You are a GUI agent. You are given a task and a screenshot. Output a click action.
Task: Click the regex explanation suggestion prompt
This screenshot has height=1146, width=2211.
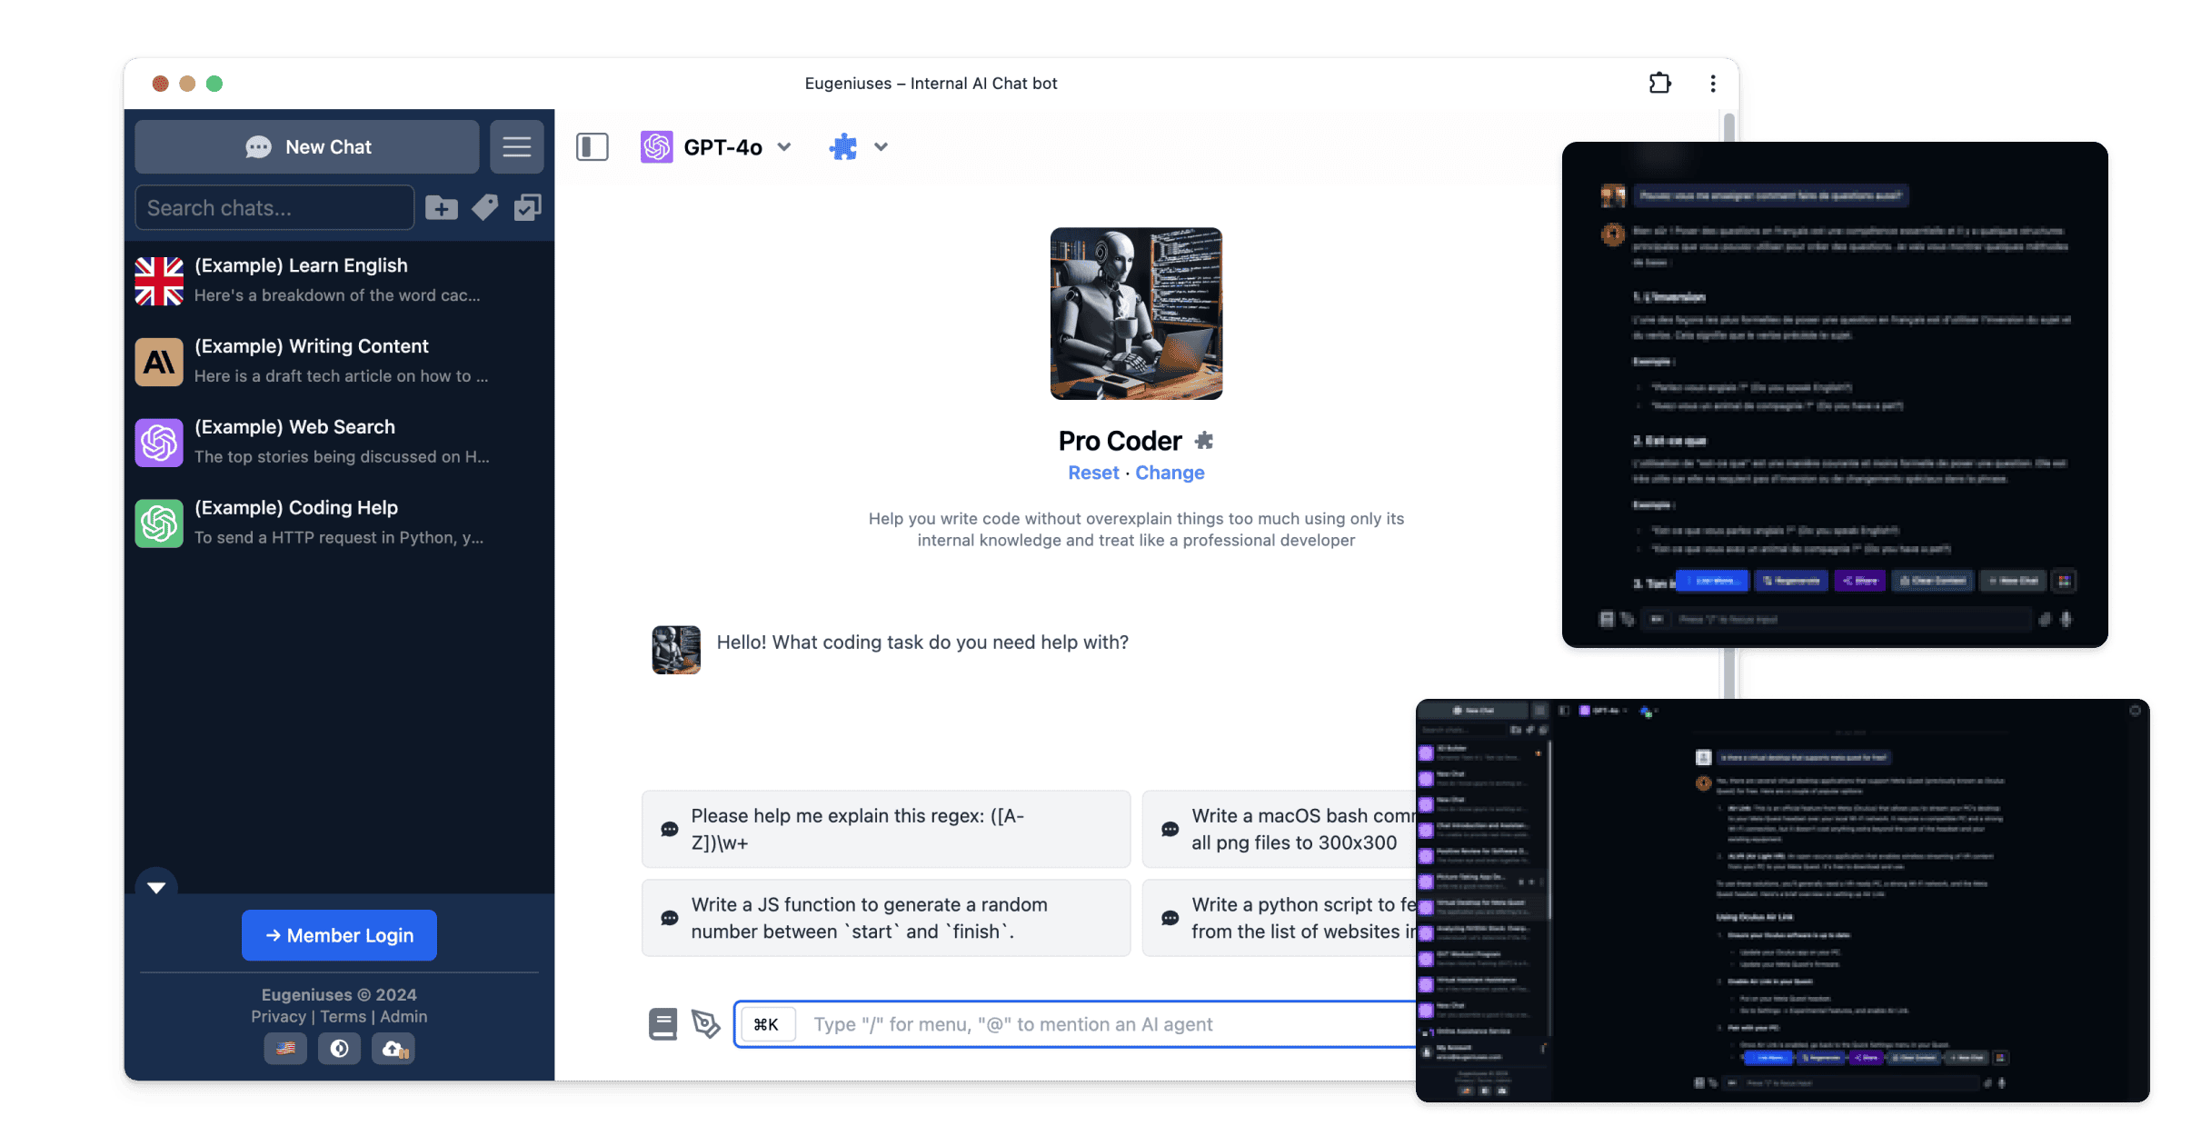(x=887, y=829)
